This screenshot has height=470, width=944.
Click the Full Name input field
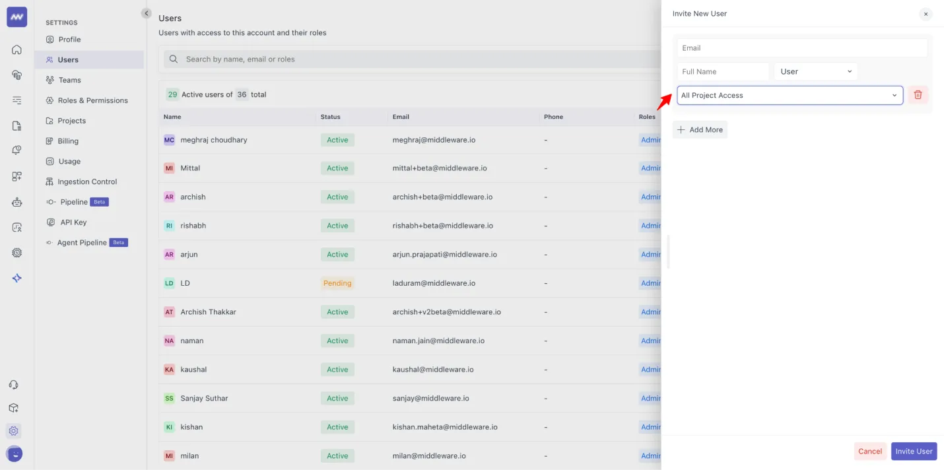coord(724,71)
